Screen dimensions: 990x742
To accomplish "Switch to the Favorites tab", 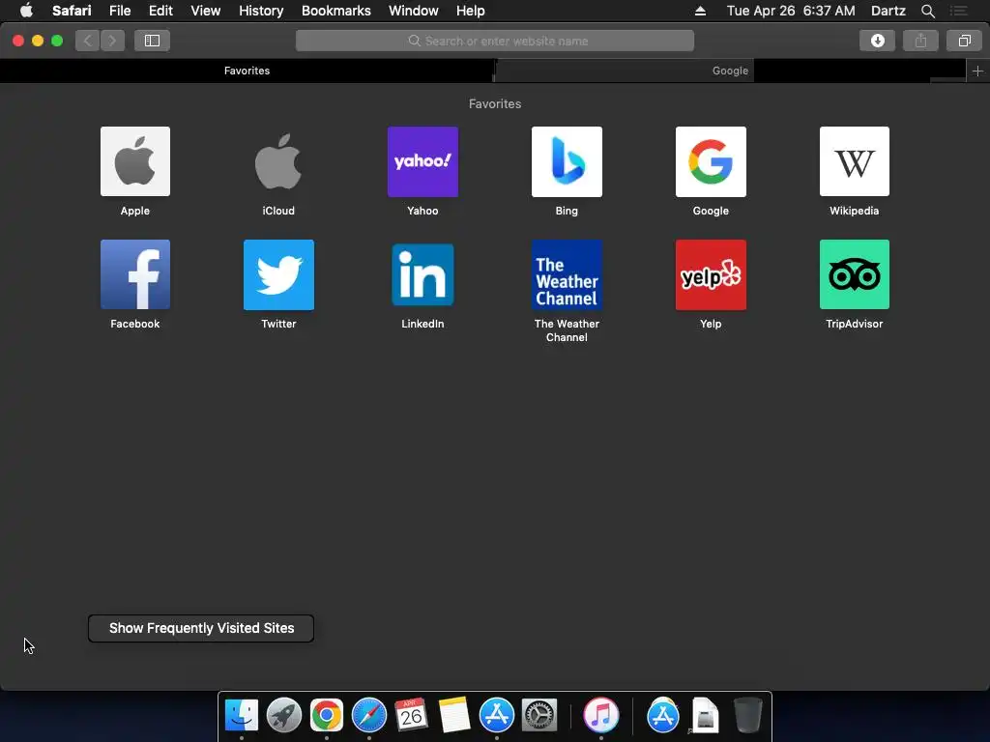I will pos(247,71).
